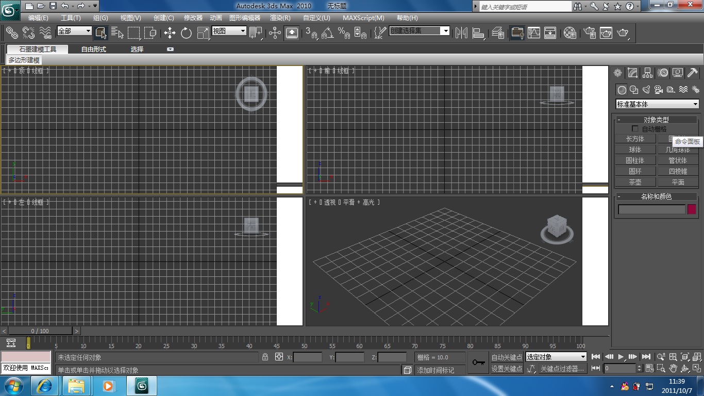
Task: Enable the 自动栅格 checkbox
Action: click(635, 128)
